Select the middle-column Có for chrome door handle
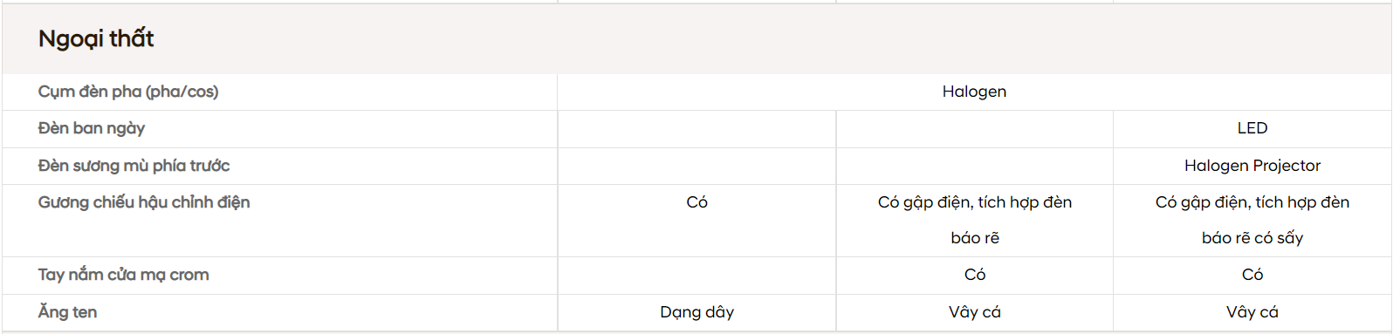The height and width of the screenshot is (334, 1400). (975, 275)
